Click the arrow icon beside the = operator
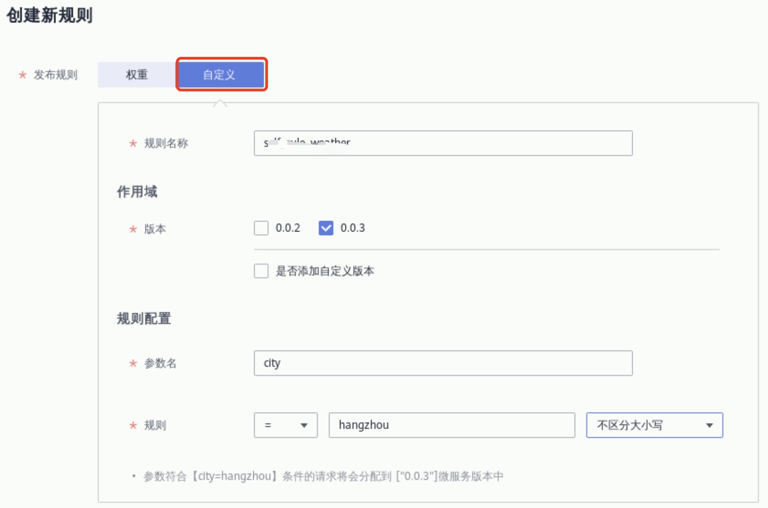 pyautogui.click(x=304, y=425)
